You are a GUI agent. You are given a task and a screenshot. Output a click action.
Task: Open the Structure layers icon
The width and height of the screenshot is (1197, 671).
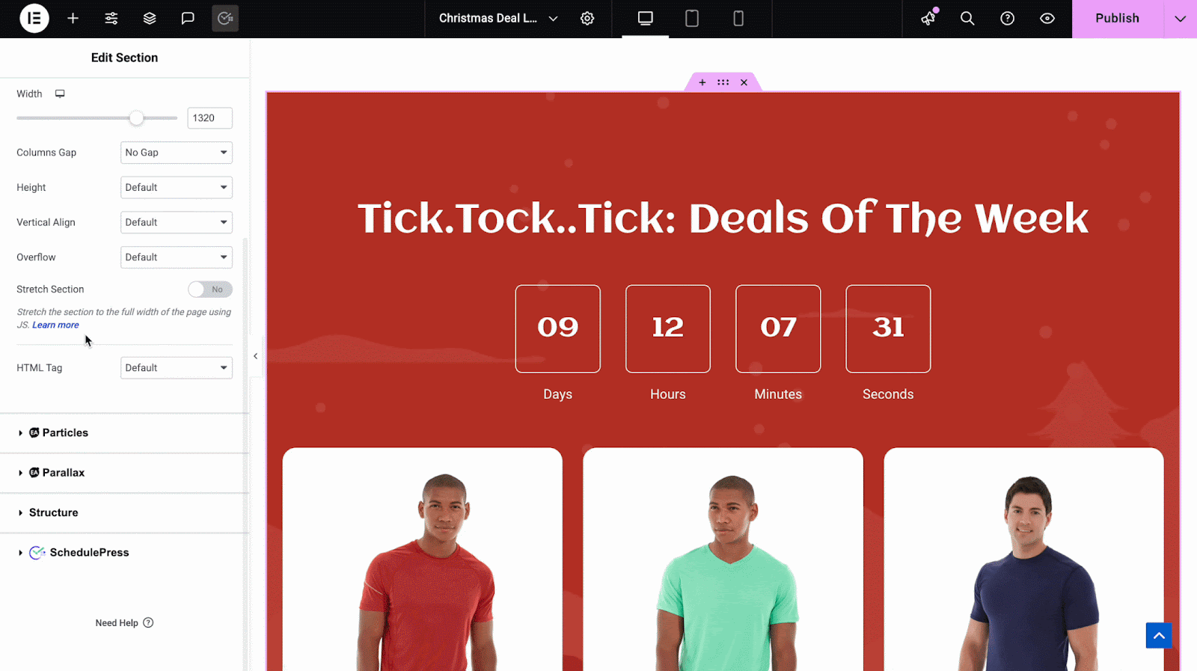150,18
